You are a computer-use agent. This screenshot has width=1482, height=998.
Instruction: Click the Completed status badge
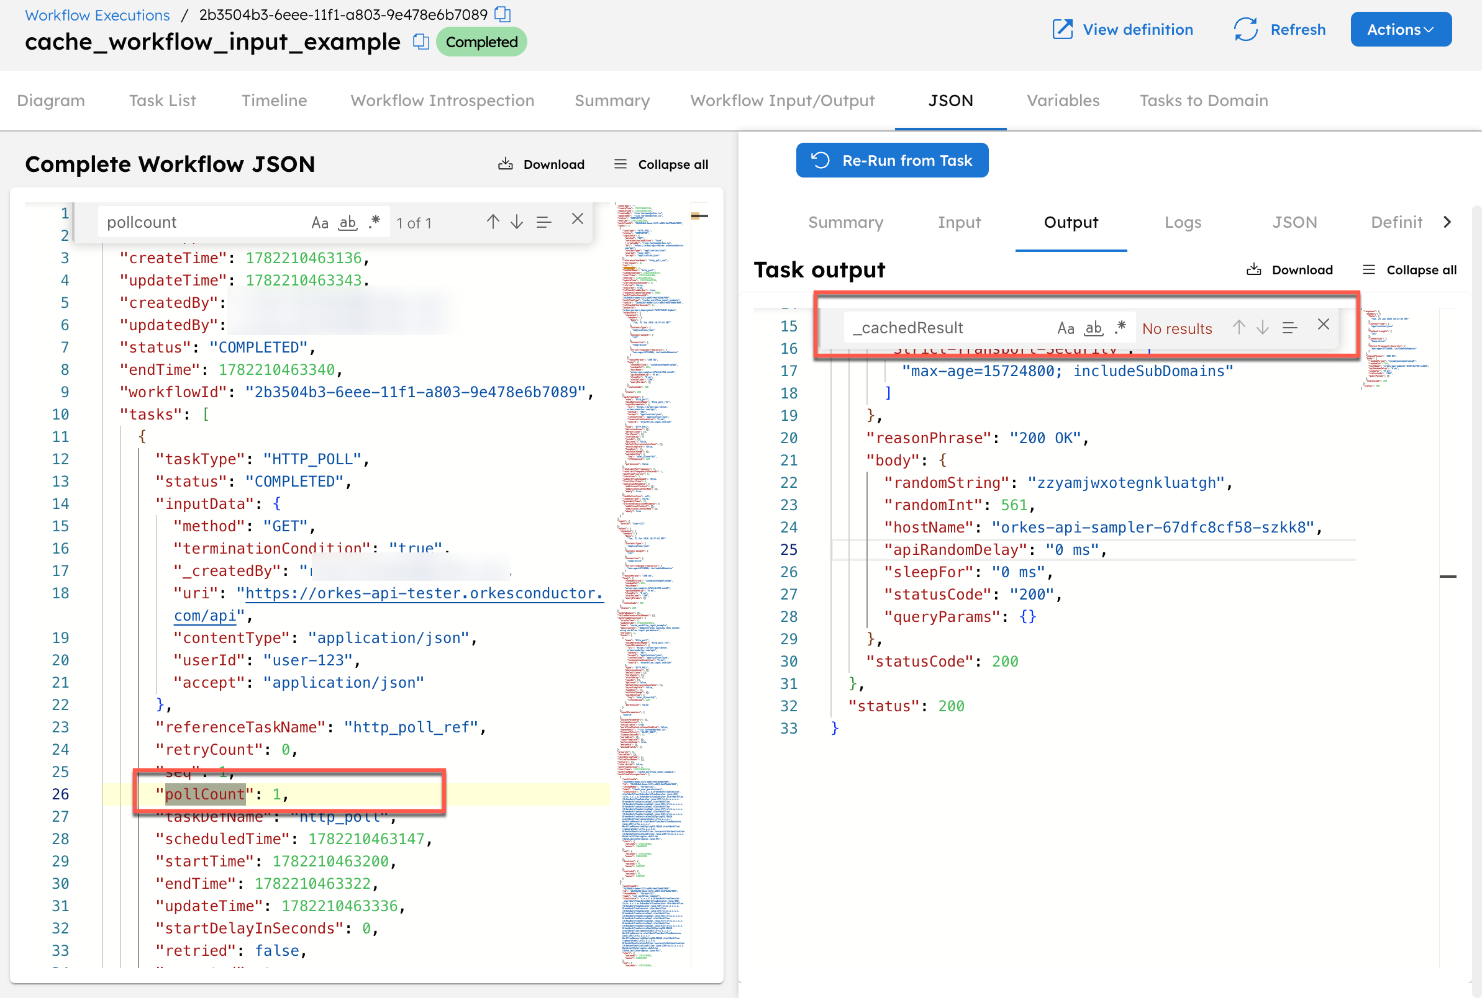click(481, 42)
